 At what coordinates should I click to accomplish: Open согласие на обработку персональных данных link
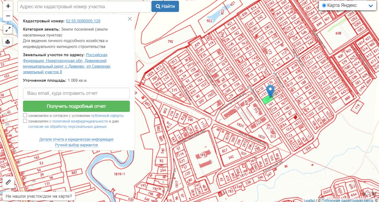pyautogui.click(x=67, y=127)
